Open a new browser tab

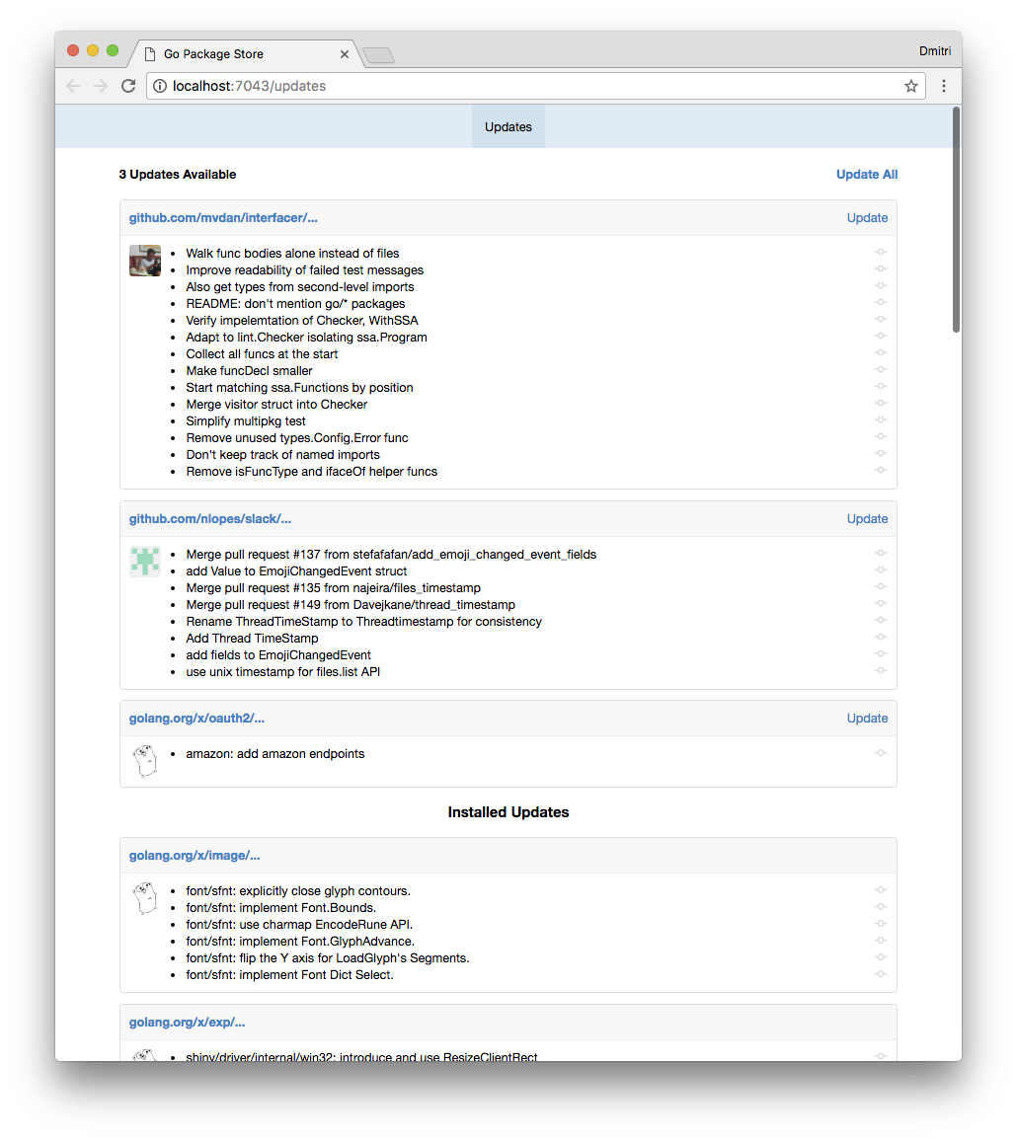tap(378, 55)
